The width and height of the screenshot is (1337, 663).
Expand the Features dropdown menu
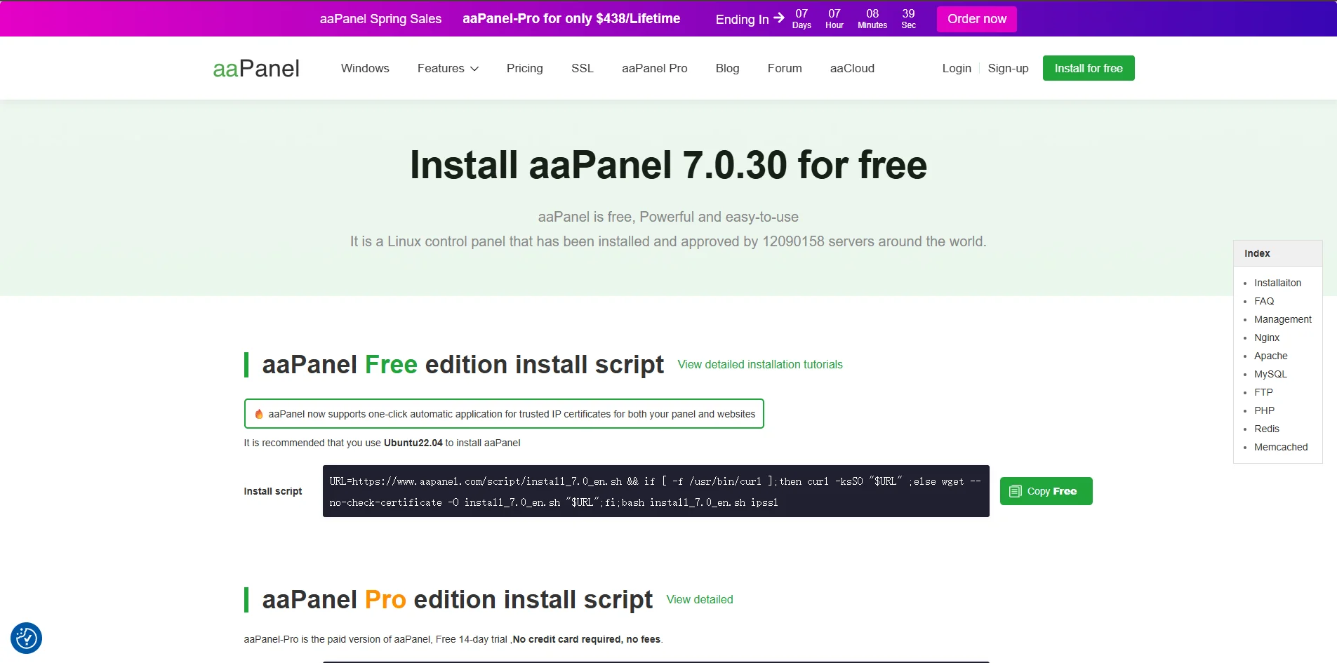(x=448, y=68)
